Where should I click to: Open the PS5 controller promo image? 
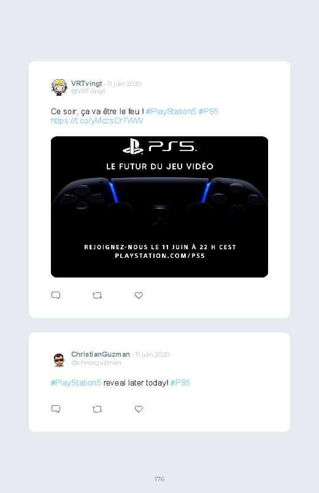click(x=159, y=207)
